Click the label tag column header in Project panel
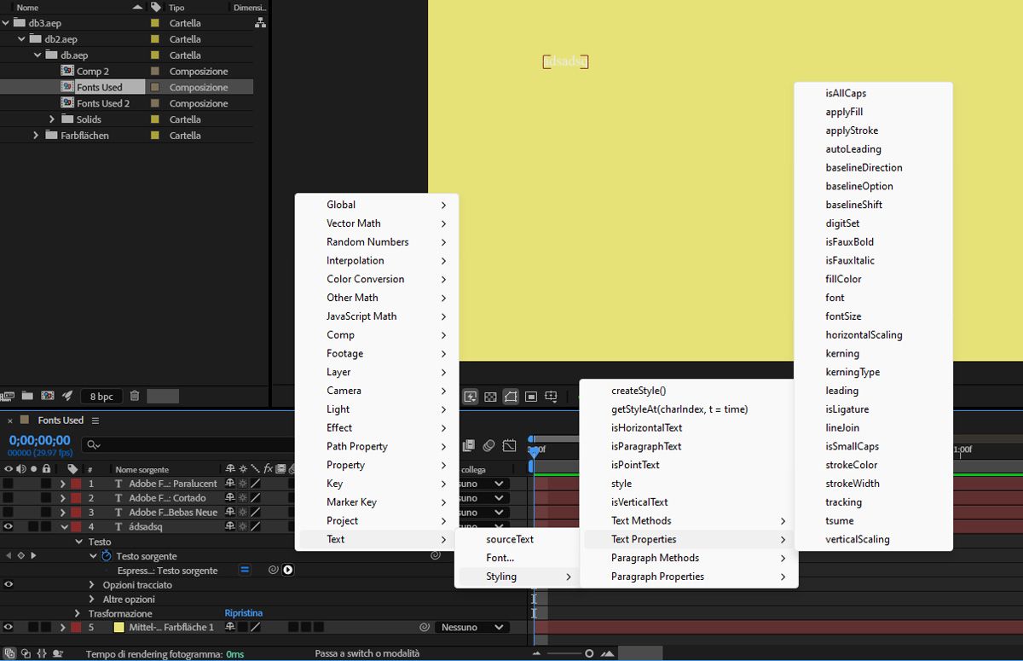 coord(155,7)
